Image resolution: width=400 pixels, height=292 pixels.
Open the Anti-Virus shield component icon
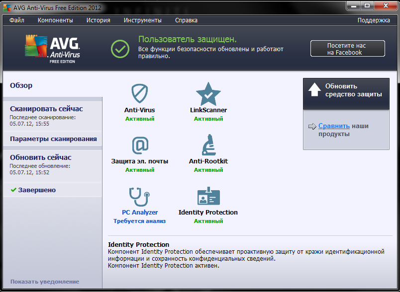(139, 93)
